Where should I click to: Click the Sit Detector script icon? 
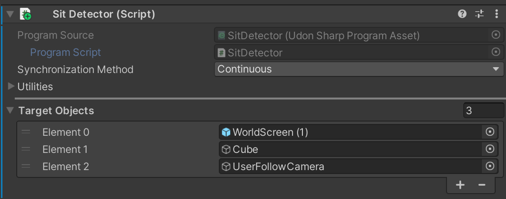coord(25,14)
